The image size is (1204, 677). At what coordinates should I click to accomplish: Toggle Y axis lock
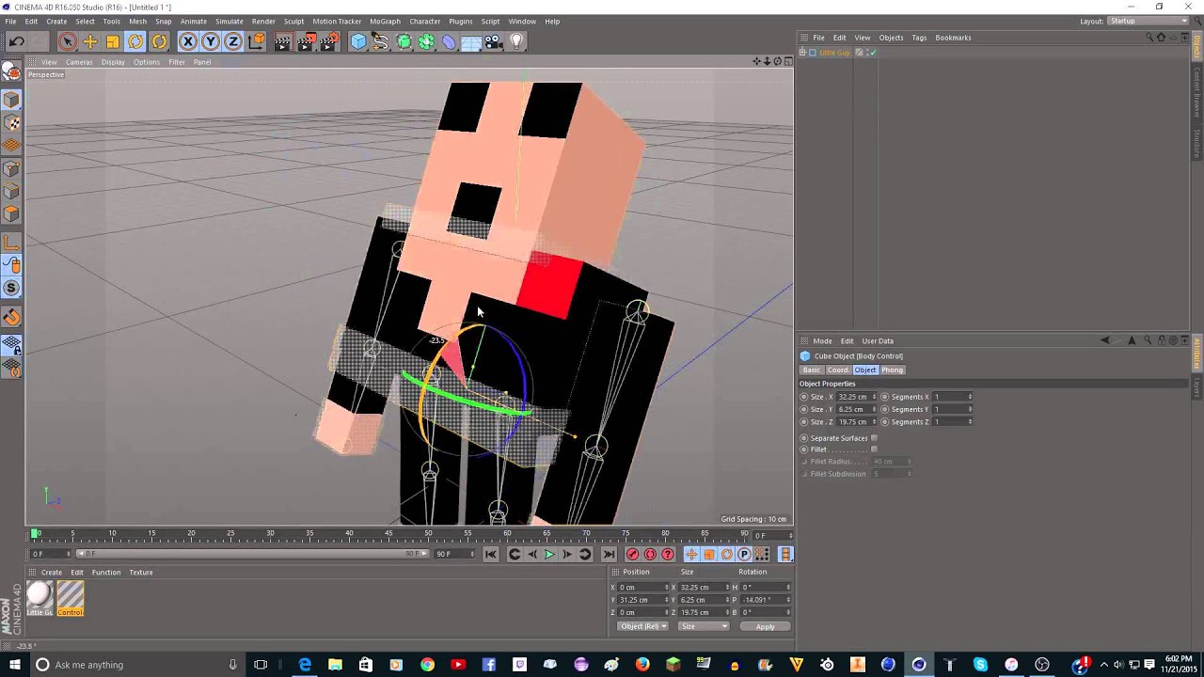tap(211, 41)
